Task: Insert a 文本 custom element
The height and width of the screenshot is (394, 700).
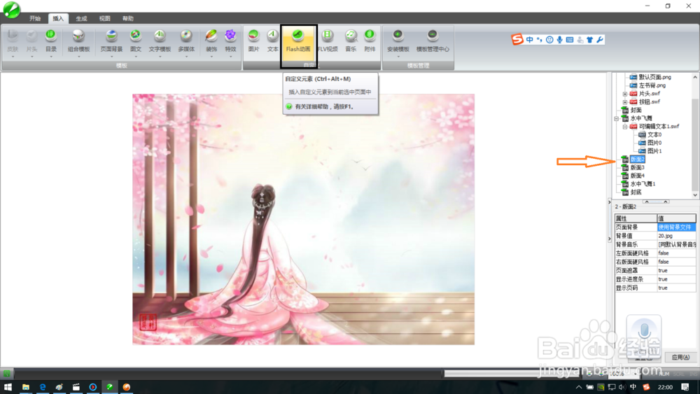Action: tap(273, 40)
